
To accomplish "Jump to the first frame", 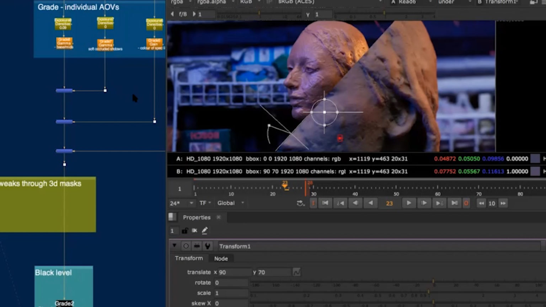I will [325, 203].
